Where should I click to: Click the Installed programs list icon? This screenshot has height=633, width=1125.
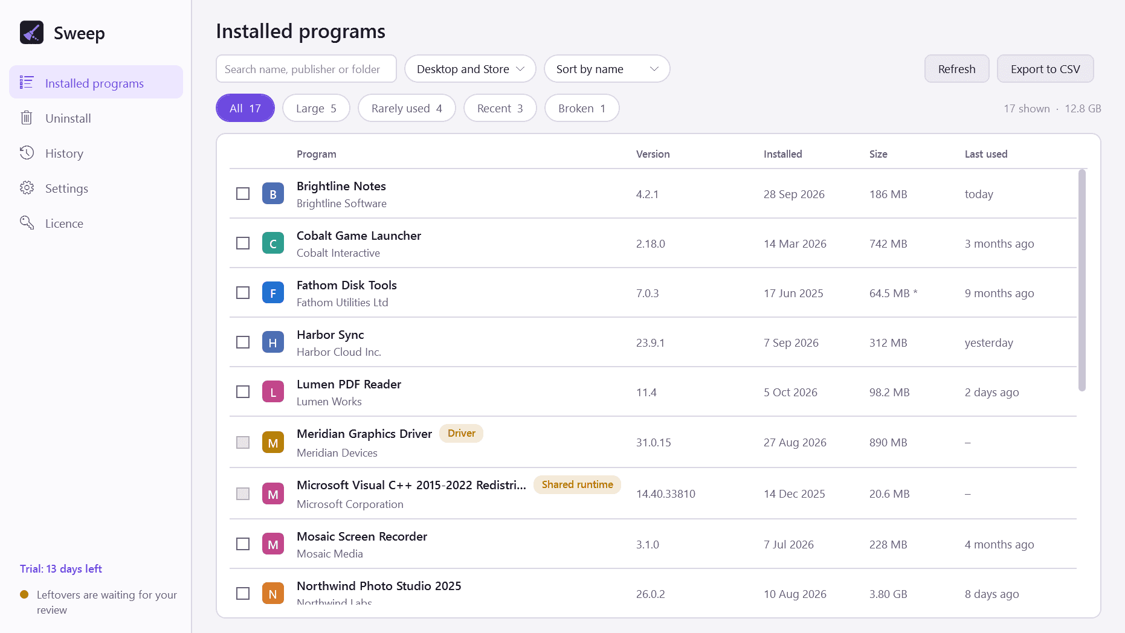[27, 82]
